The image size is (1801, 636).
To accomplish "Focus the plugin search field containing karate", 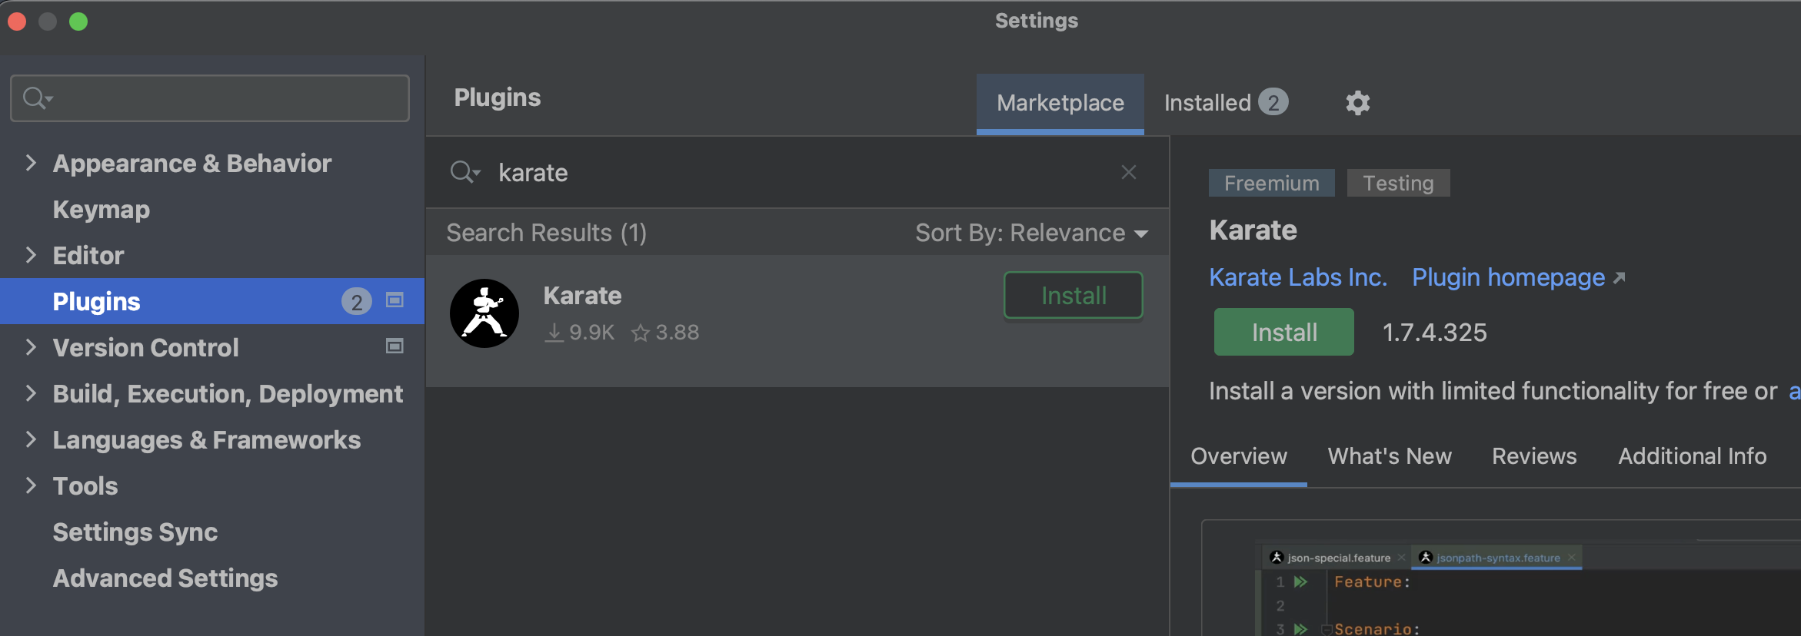I will pyautogui.click(x=797, y=172).
